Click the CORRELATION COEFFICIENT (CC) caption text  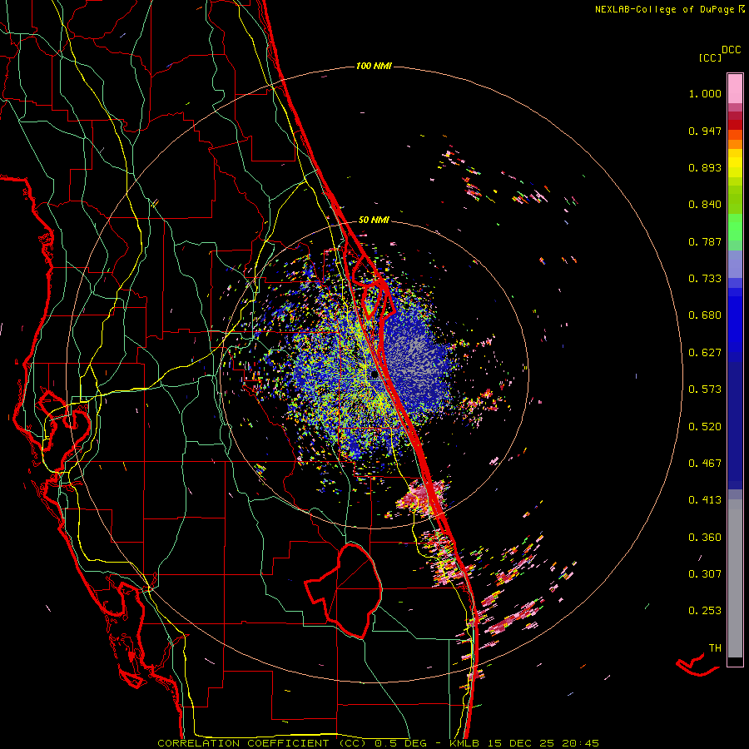click(x=262, y=743)
